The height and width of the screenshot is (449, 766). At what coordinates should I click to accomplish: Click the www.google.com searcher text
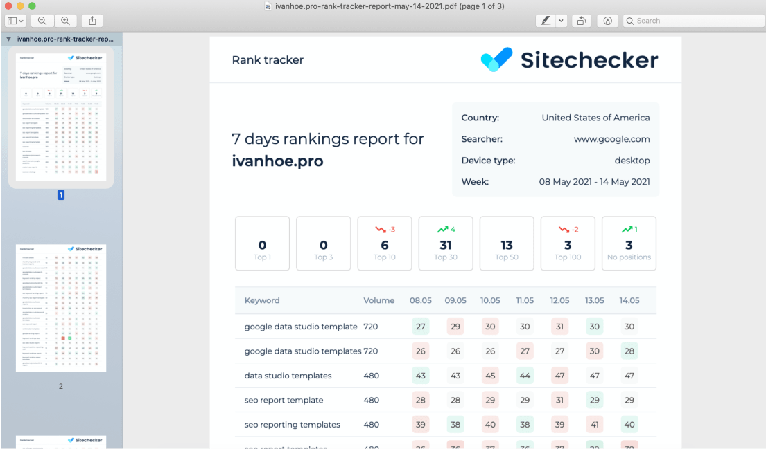pyautogui.click(x=611, y=139)
